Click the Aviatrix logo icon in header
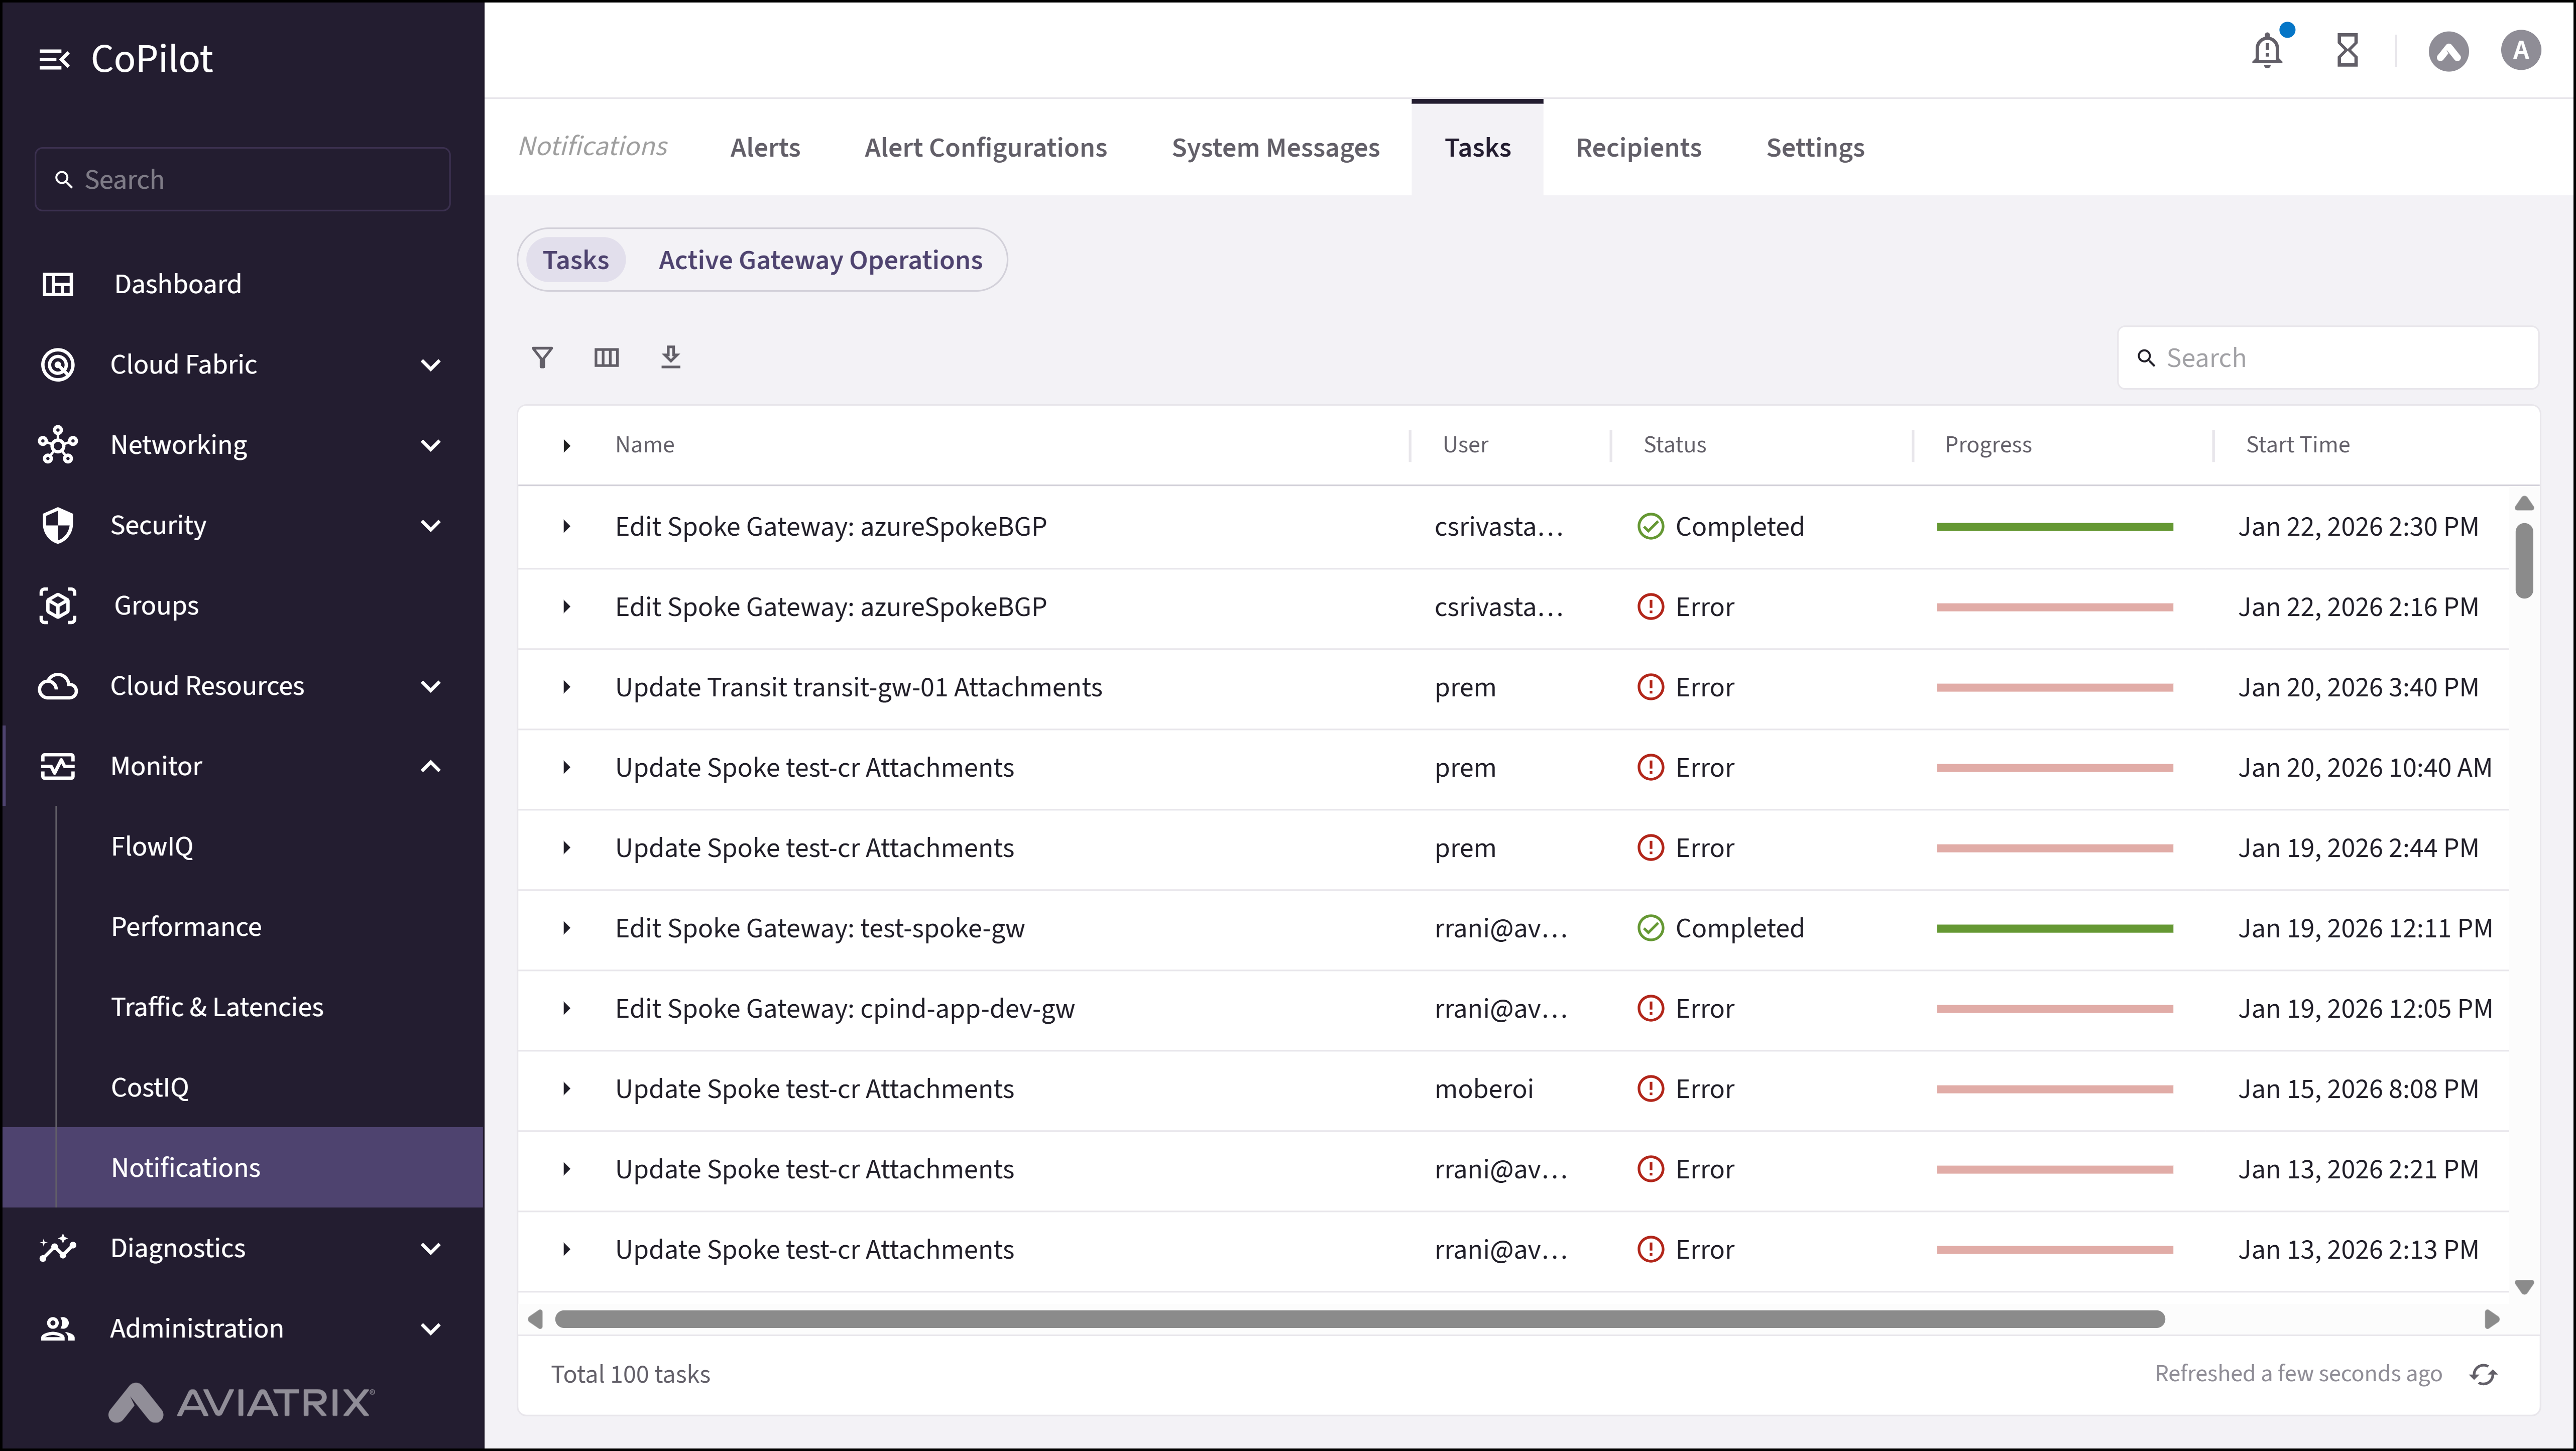The width and height of the screenshot is (2576, 1451). pos(2448,50)
